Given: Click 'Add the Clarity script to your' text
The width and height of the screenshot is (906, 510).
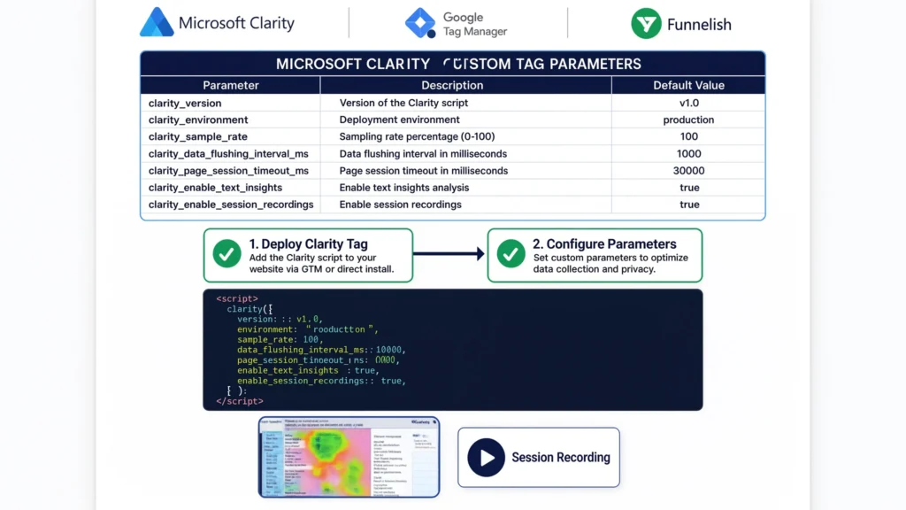Looking at the screenshot, I should tap(312, 258).
